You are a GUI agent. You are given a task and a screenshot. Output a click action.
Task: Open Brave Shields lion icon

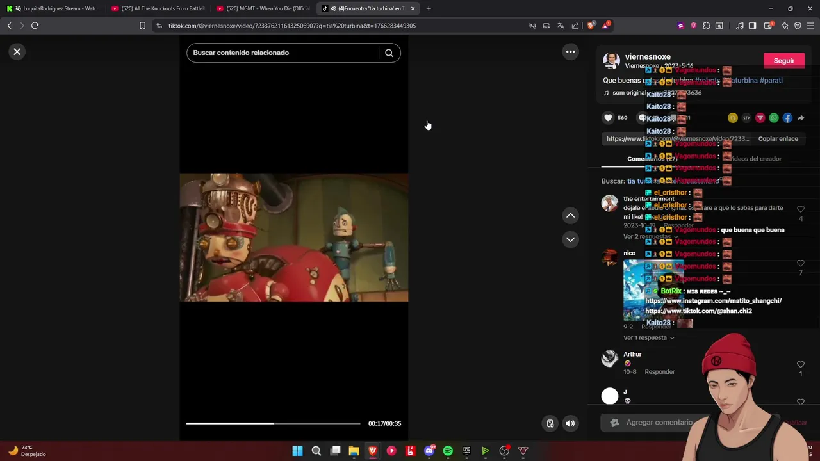pyautogui.click(x=590, y=26)
